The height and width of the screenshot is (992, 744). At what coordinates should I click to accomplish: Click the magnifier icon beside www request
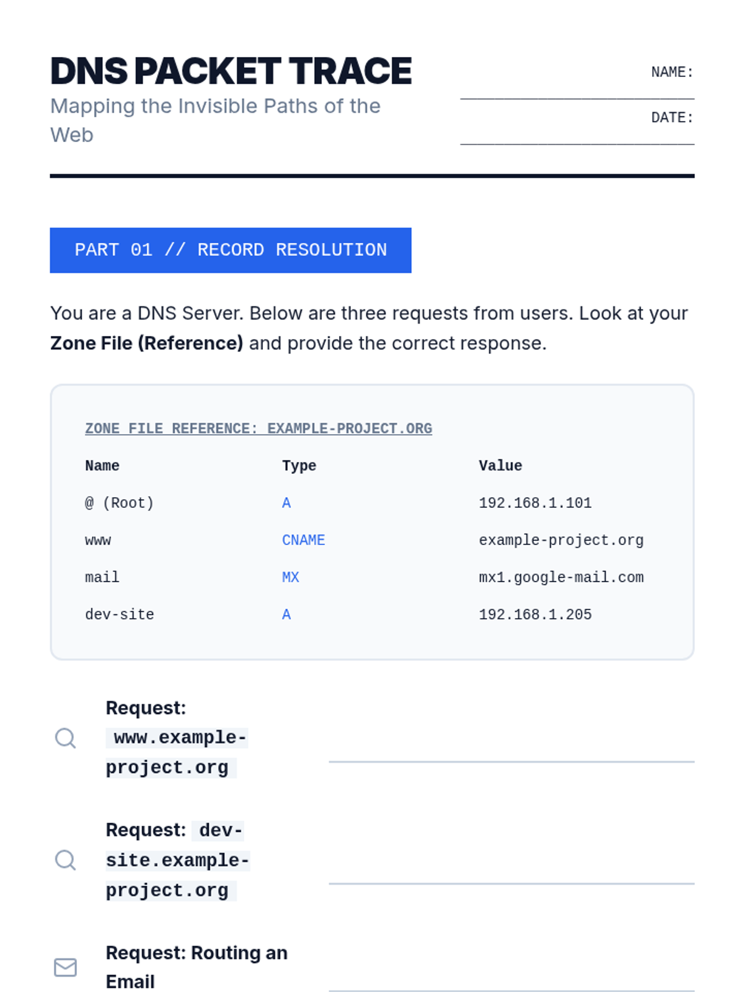click(x=65, y=738)
